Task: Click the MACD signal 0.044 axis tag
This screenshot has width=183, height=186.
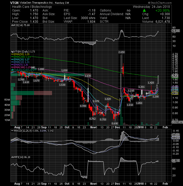Action: click(x=176, y=138)
